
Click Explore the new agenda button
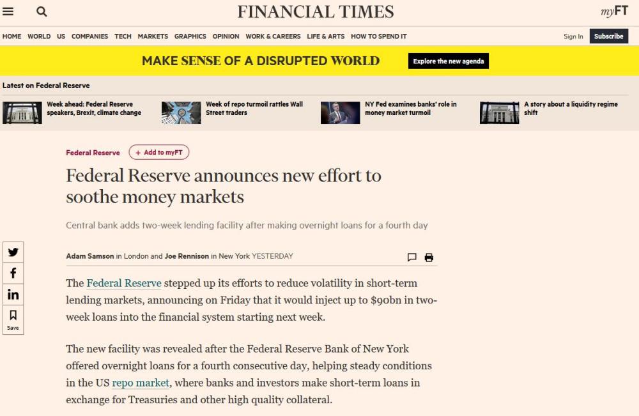pyautogui.click(x=449, y=61)
